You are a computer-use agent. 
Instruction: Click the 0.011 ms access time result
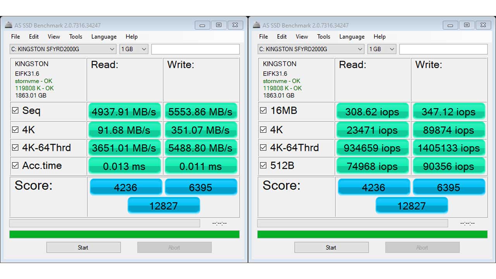(x=201, y=166)
